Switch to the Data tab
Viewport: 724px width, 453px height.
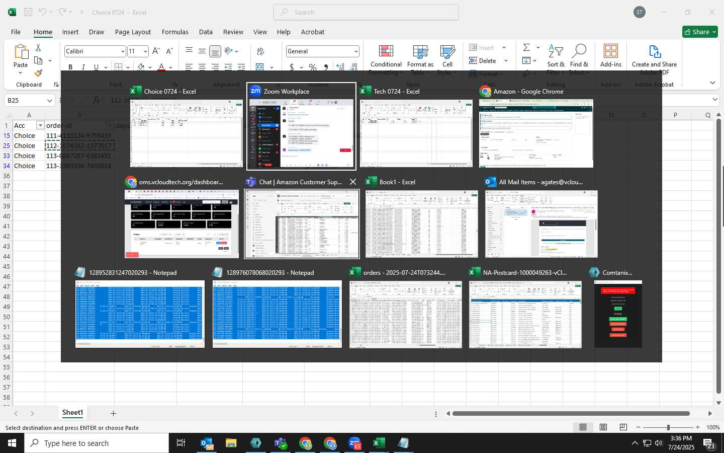206,32
